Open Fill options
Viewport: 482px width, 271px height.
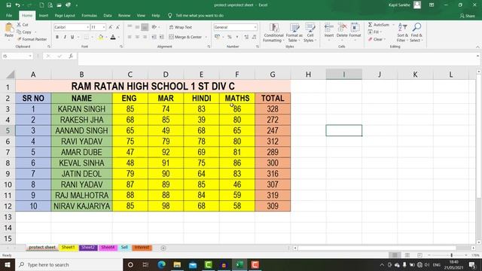pyautogui.click(x=375, y=32)
